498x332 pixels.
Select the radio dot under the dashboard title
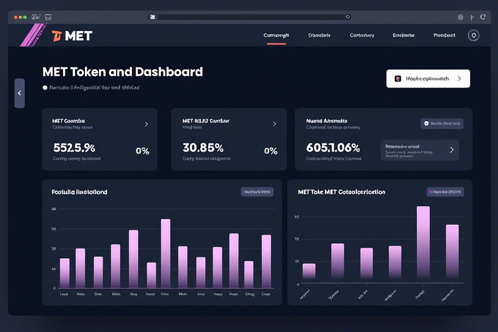pos(45,87)
